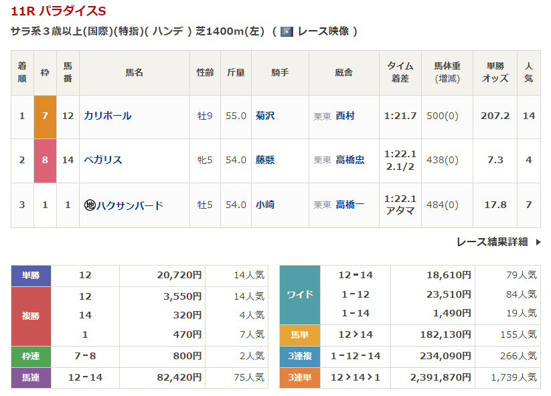The width and height of the screenshot is (551, 396).
Task: Click the pink frame 8 cell
Action: point(45,160)
